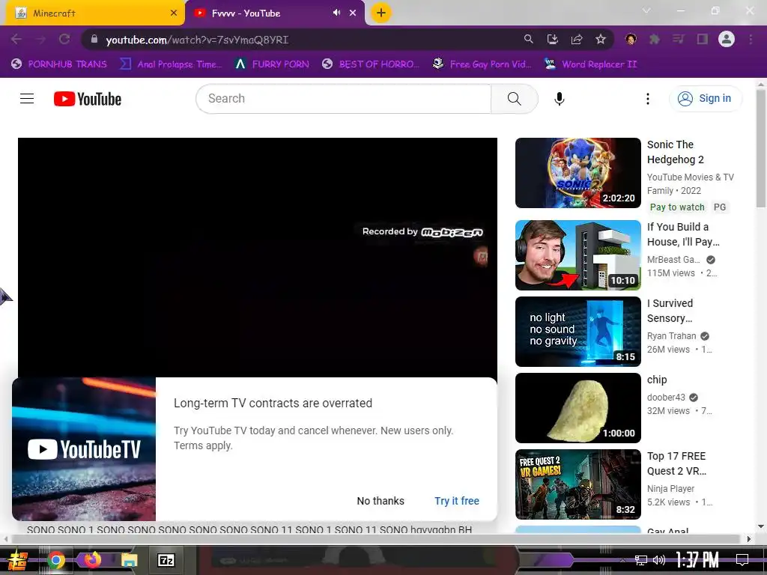Screen dimensions: 767x575
Task: Share this page icon
Action: pos(577,39)
